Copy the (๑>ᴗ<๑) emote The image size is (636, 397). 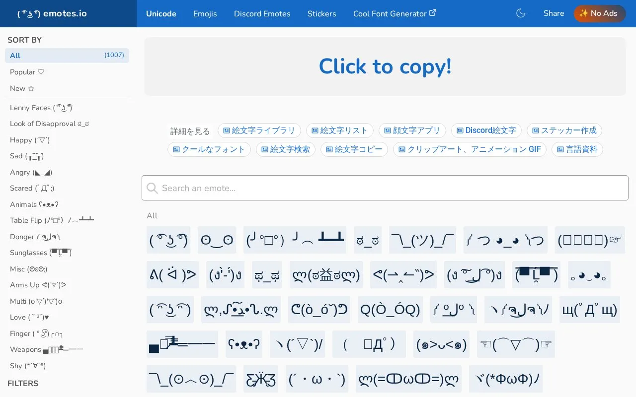pyautogui.click(x=441, y=344)
